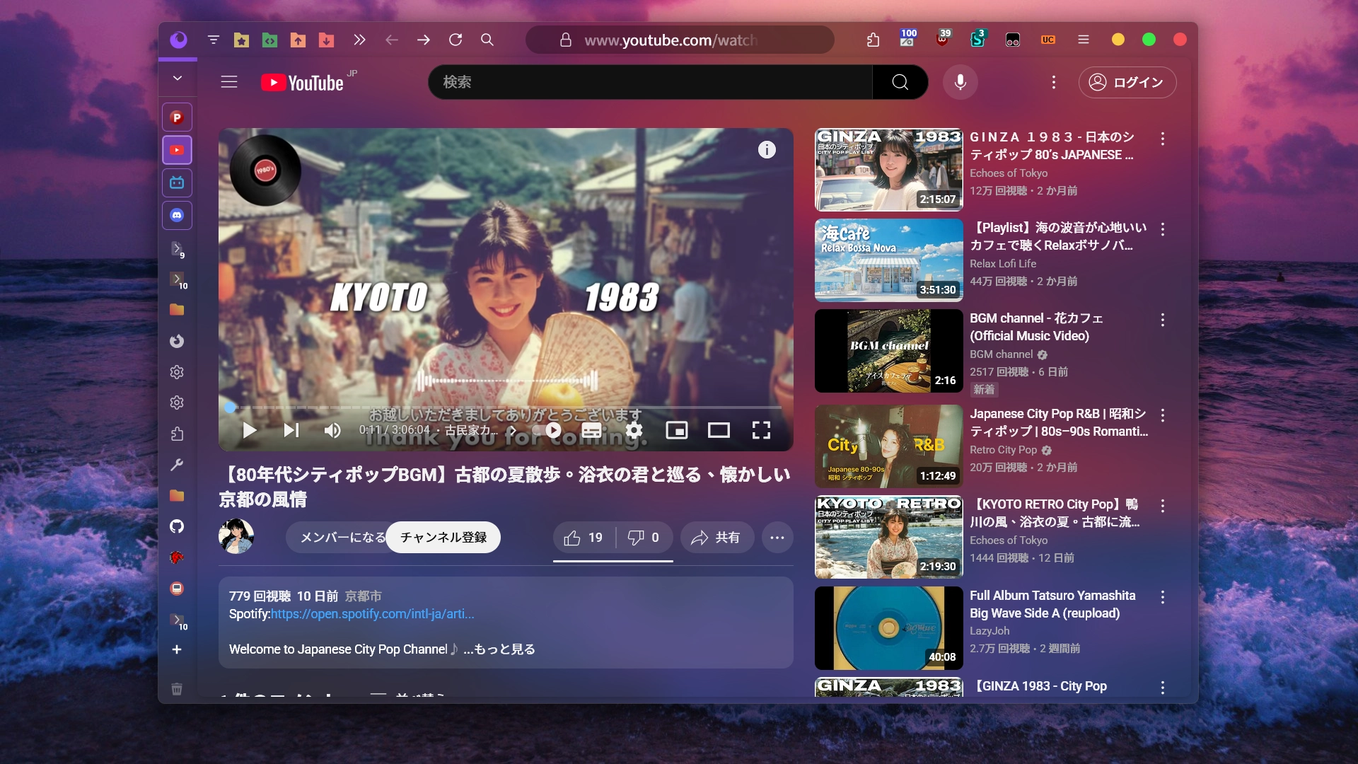This screenshot has width=1358, height=764.
Task: Open options menu for GINZA 1983 video
Action: (x=1162, y=139)
